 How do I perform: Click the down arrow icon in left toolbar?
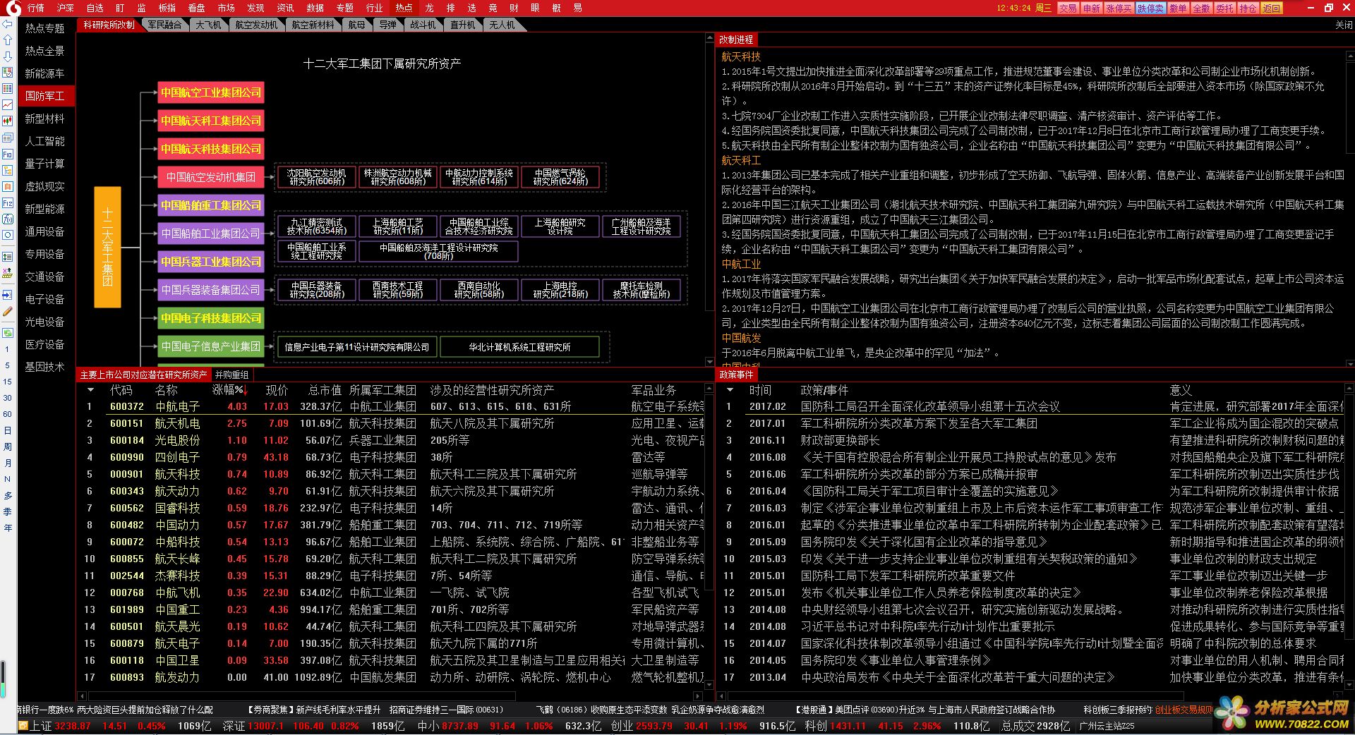pos(8,56)
